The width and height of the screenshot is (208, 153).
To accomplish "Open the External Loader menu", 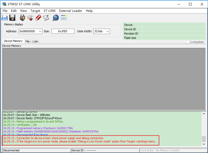I will coord(71,11).
